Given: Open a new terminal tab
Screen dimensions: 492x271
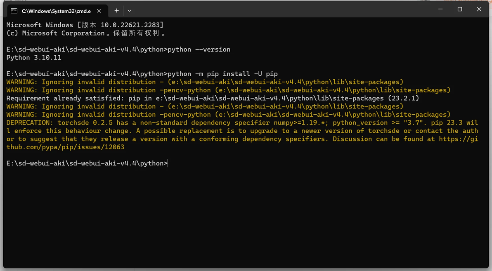Looking at the screenshot, I should tap(116, 11).
